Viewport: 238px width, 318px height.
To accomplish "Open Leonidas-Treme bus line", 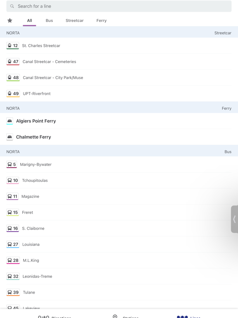I will point(119,277).
